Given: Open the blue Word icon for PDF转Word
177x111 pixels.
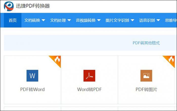Looking at the screenshot, I should pyautogui.click(x=32, y=76).
